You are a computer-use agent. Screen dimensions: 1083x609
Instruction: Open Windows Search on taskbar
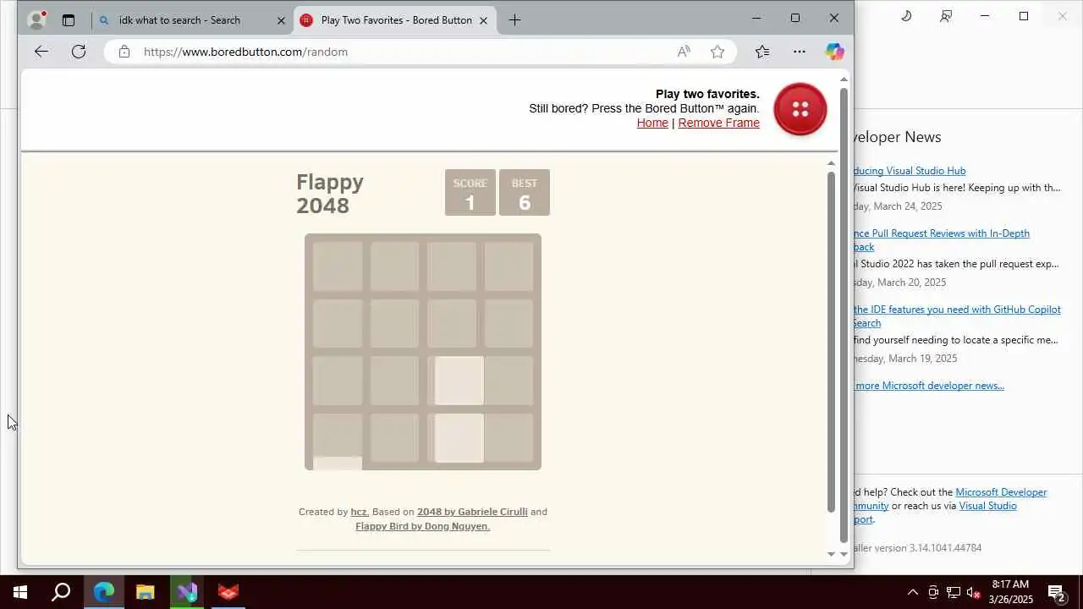click(61, 592)
